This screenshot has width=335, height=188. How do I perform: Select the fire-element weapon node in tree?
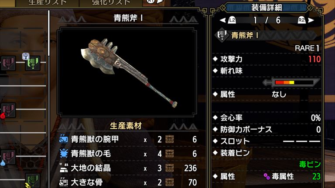point(8,110)
